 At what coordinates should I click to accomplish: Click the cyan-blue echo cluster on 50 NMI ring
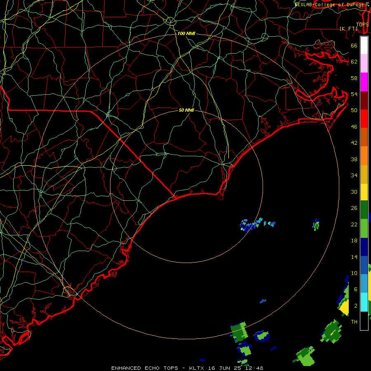tap(251, 224)
